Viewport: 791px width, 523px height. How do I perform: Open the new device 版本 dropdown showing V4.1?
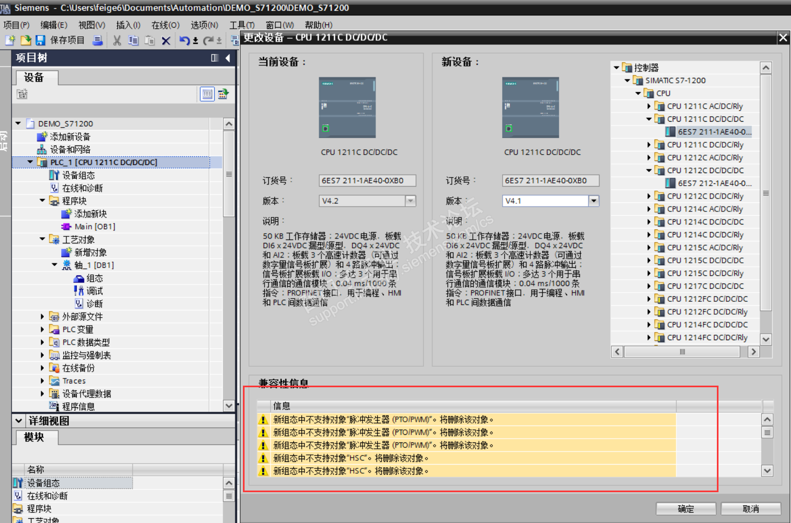coord(594,201)
